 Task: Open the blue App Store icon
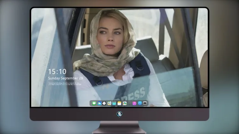pyautogui.click(x=140, y=103)
